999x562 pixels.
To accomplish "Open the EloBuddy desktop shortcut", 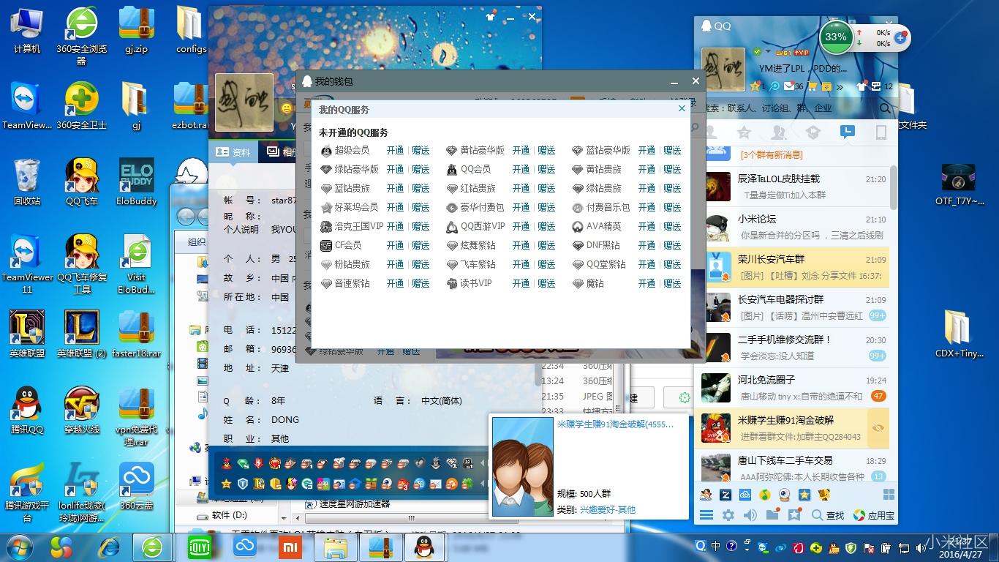I will [x=137, y=181].
